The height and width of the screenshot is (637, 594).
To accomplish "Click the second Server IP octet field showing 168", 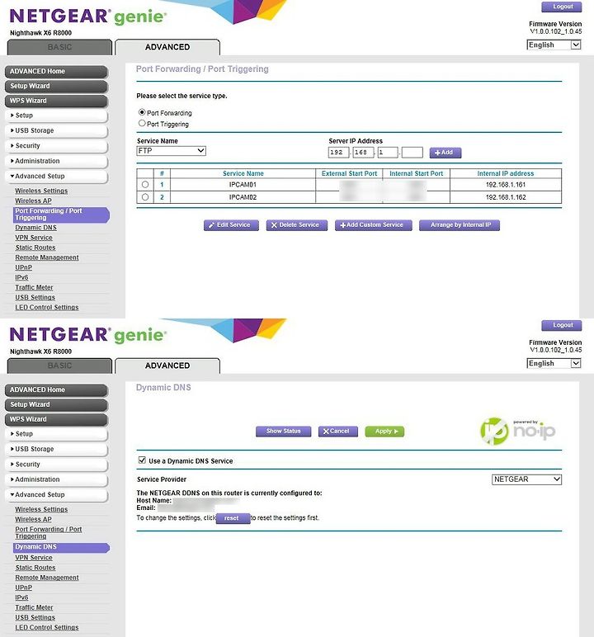I will click(x=363, y=153).
